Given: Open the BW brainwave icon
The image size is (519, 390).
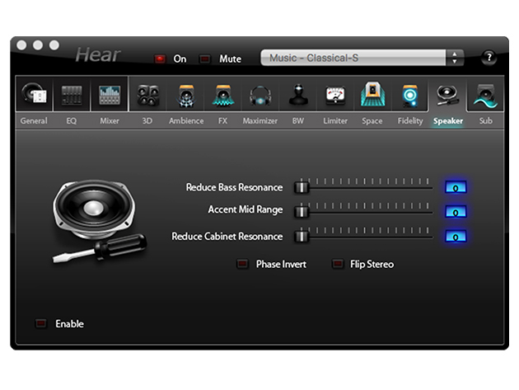Looking at the screenshot, I should (298, 95).
